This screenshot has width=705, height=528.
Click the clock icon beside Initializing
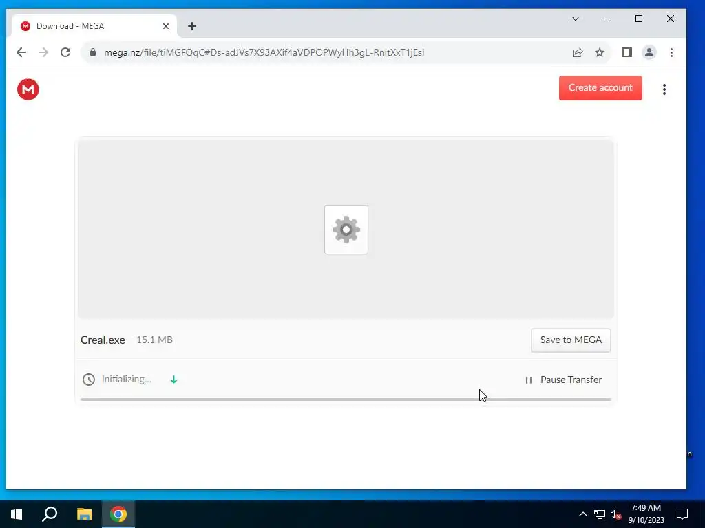pos(89,379)
